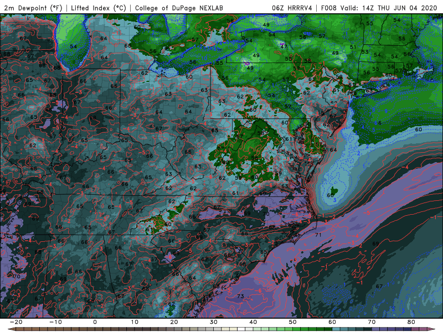Image resolution: width=443 pixels, height=332 pixels.
Task: Click the 40 label on the color scale
Action: click(x=253, y=322)
